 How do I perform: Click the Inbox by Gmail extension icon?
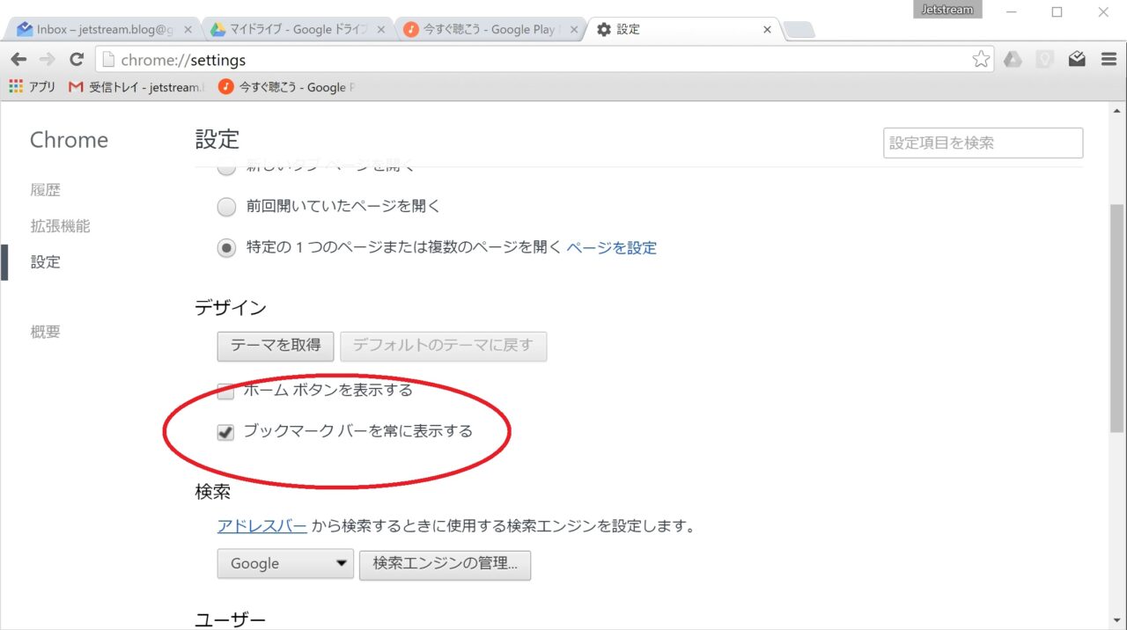click(x=1077, y=60)
